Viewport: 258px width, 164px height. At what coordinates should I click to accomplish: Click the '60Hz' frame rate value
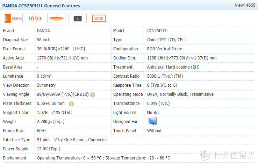42,131
